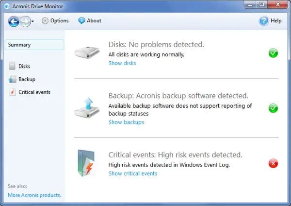This screenshot has width=291, height=206.
Task: Click the large hard drive Disks icon
Action: click(x=88, y=52)
